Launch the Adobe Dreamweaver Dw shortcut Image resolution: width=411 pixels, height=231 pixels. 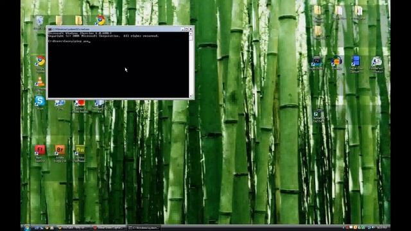click(x=80, y=150)
